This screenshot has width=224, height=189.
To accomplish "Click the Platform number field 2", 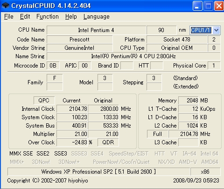I will pyautogui.click(x=214, y=40).
